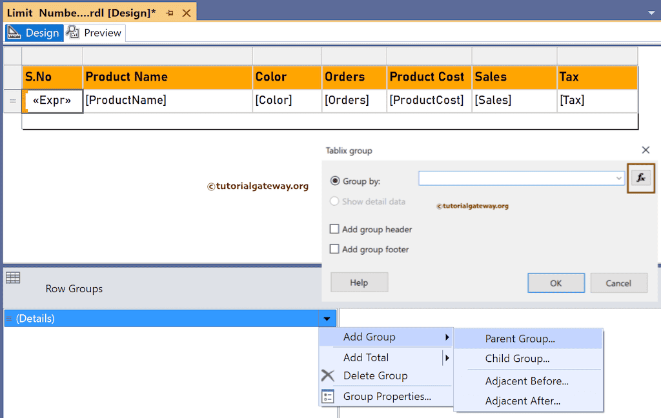Select the Sales header cell

point(514,77)
